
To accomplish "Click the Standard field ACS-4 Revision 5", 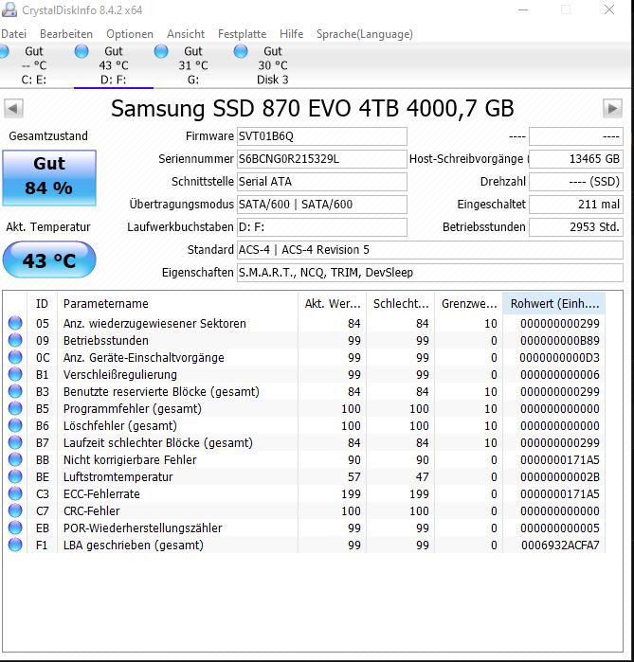I will tap(430, 250).
